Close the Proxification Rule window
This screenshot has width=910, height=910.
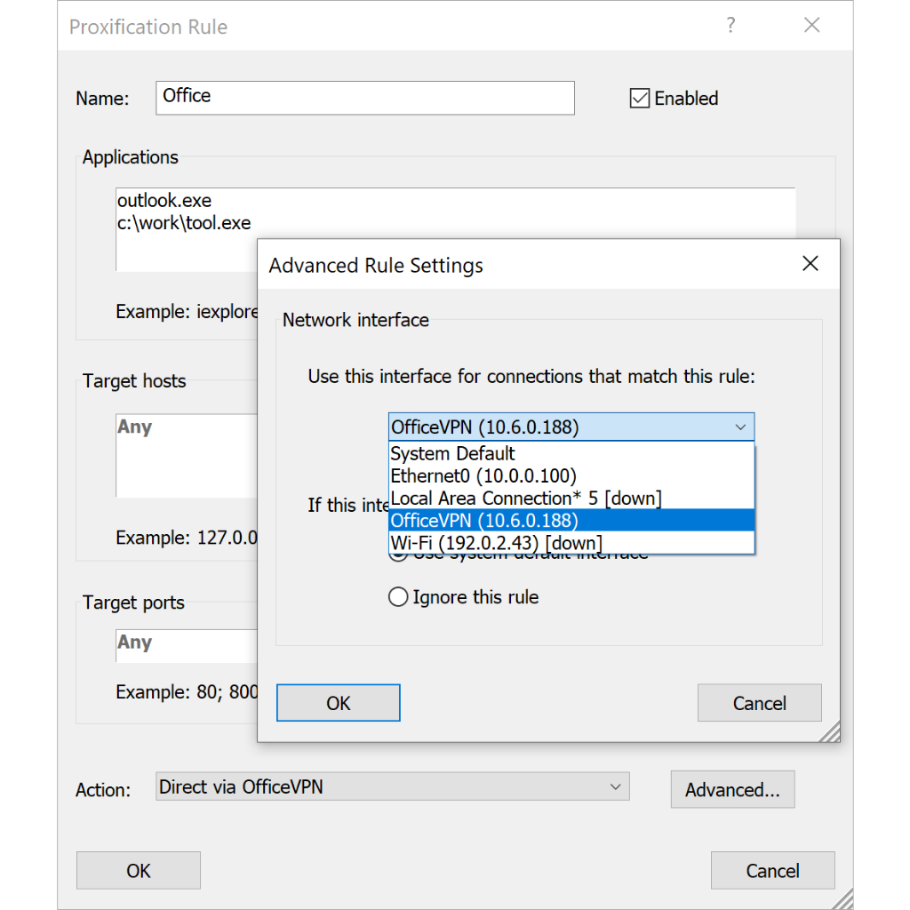[x=811, y=26]
